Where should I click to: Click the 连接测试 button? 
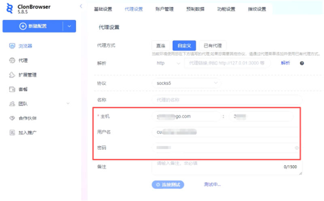tap(168, 185)
